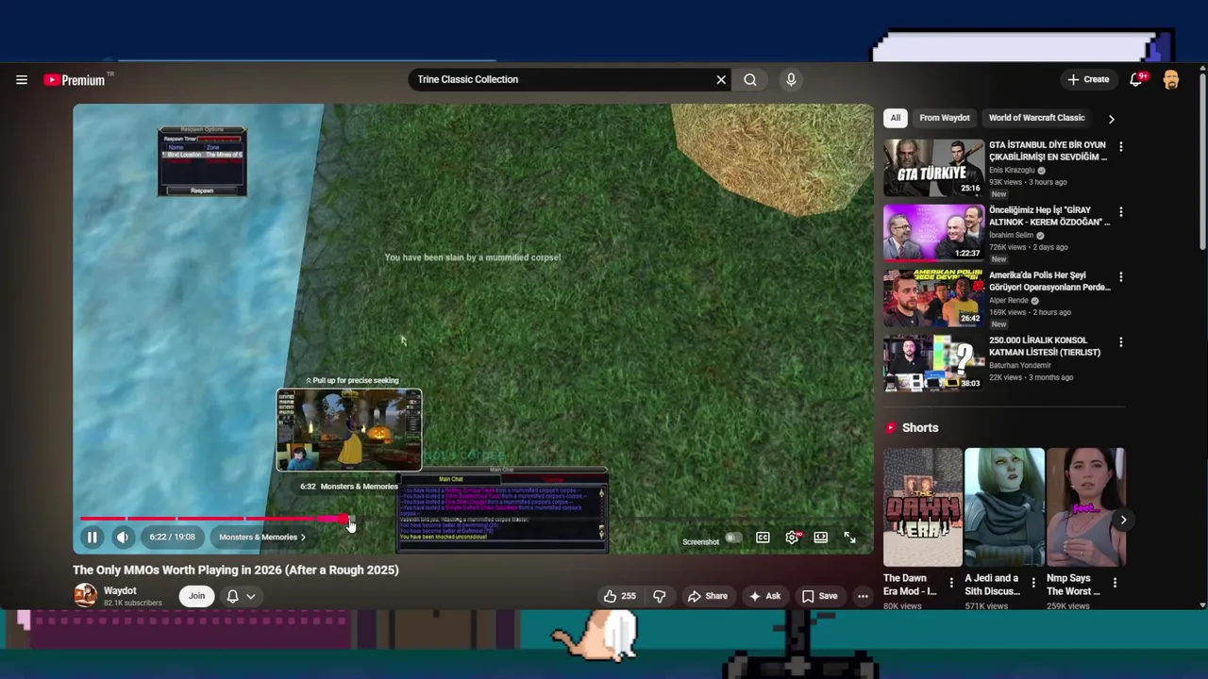Click the player Screenshot button
Image resolution: width=1208 pixels, height=679 pixels.
point(700,542)
